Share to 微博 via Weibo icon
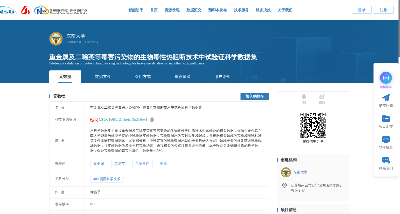 point(322,97)
